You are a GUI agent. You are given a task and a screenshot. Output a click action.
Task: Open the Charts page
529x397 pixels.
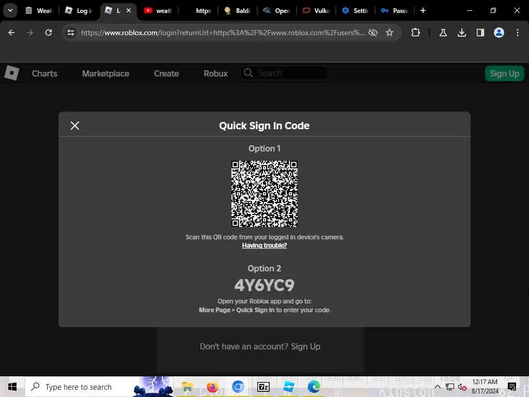pyautogui.click(x=44, y=73)
